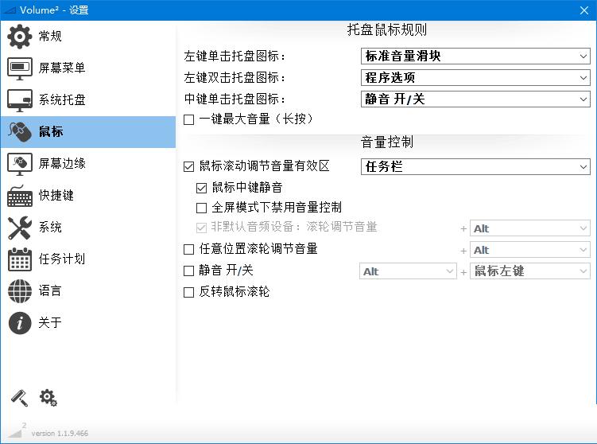
Task: Open the 标准音量滑块 dropdown
Action: point(475,56)
